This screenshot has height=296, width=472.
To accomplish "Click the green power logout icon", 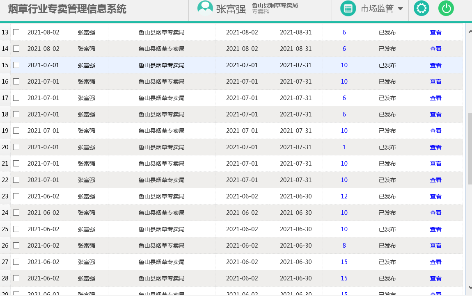I will click(x=446, y=9).
